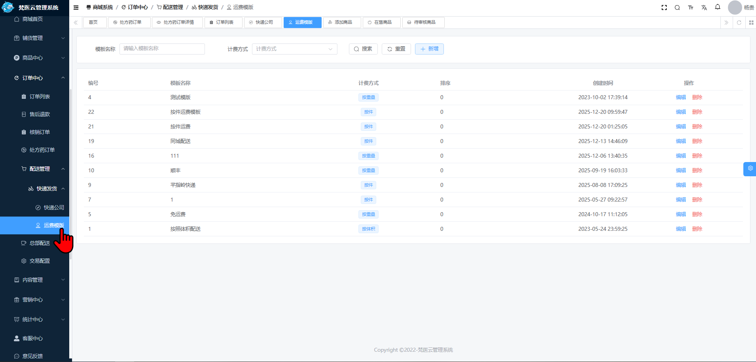Switch to the 快递公司 tab
Viewport: 756px width, 362px height.
click(263, 23)
